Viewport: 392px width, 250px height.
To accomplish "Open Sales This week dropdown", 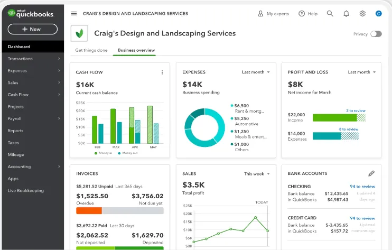I will (x=257, y=174).
